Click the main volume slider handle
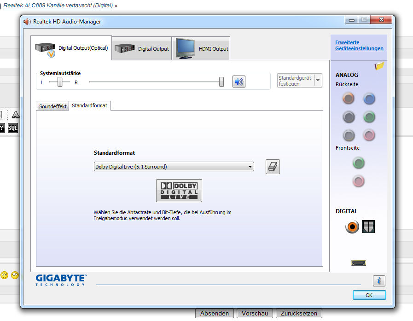The image size is (413, 321). click(x=221, y=82)
